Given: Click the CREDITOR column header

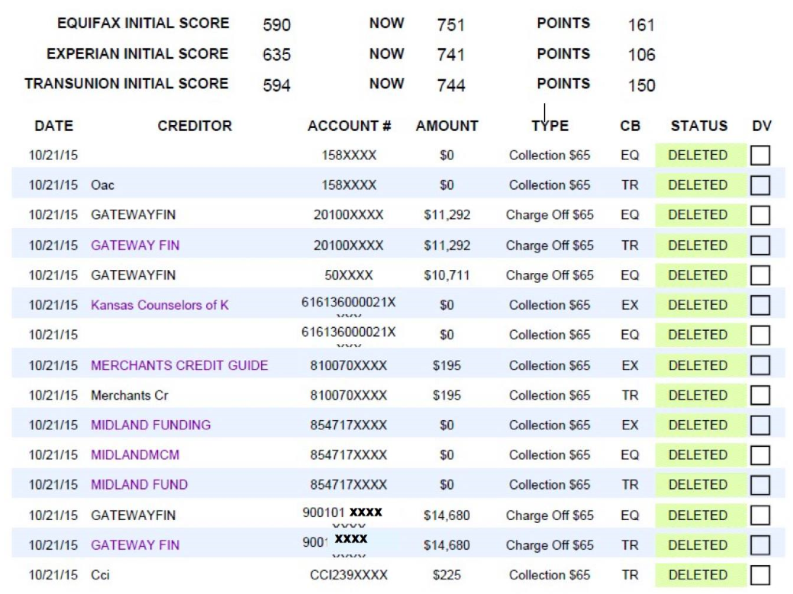Looking at the screenshot, I should (x=195, y=126).
